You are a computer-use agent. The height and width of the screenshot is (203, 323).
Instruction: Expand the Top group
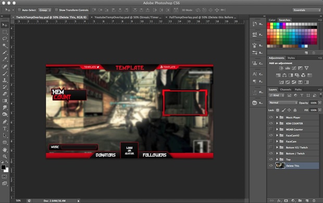[277, 159]
